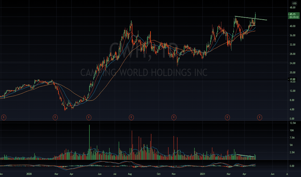The image size is (301, 177).
Task: Show the rightmost upcoming earnings marker
Action: pos(260,117)
